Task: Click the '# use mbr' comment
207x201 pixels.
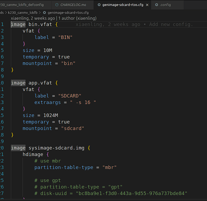Action: pos(48,161)
